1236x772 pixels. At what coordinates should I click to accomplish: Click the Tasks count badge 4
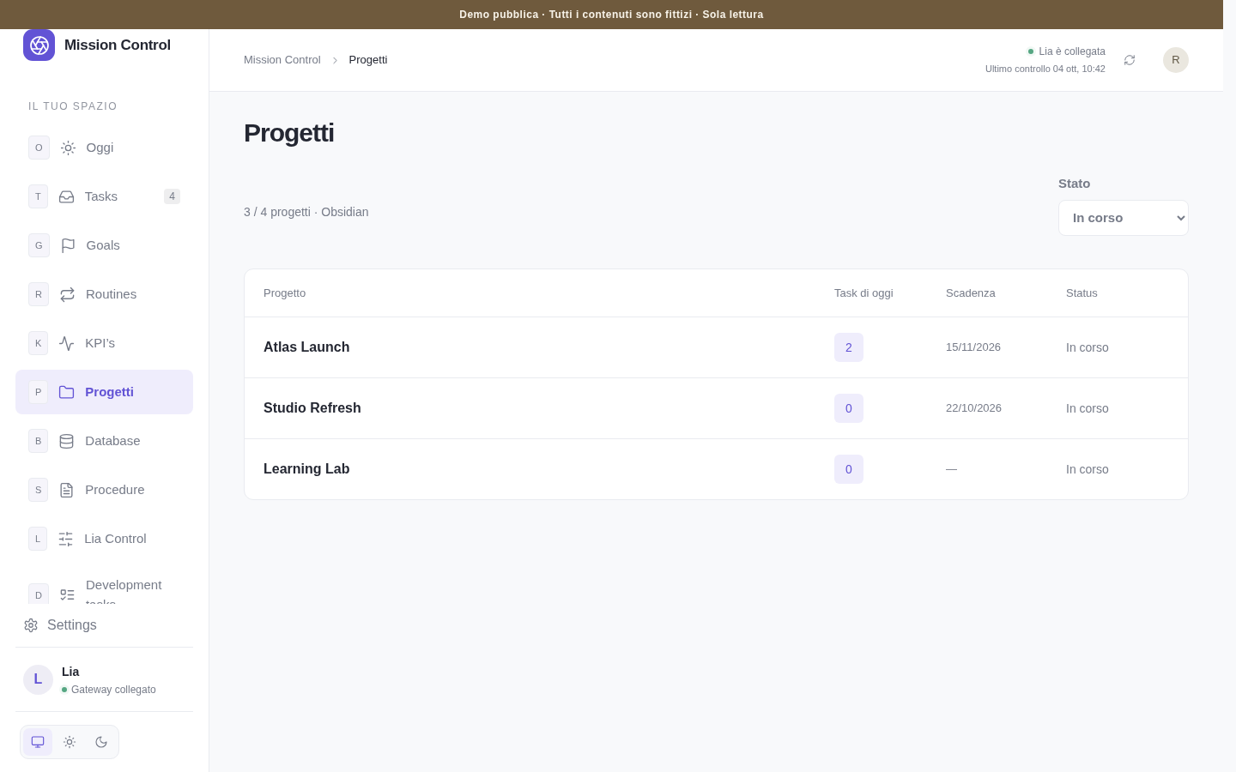172,196
